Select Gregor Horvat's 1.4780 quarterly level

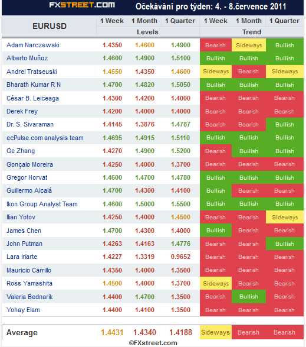pos(180,177)
